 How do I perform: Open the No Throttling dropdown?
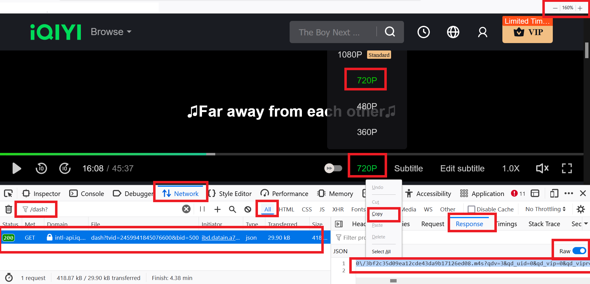tap(545, 209)
